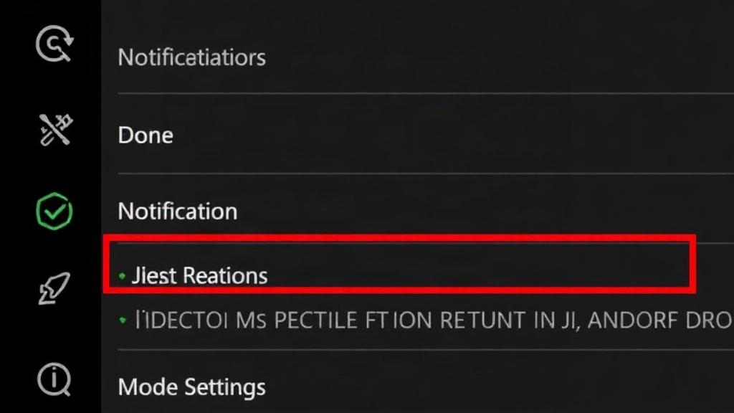
Task: Click the green checkmark badge icon
Action: point(54,212)
